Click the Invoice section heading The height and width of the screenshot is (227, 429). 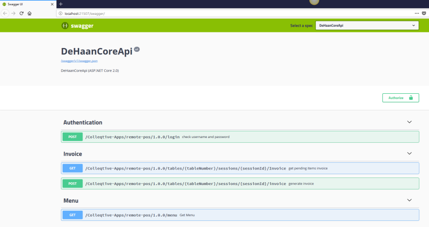73,154
